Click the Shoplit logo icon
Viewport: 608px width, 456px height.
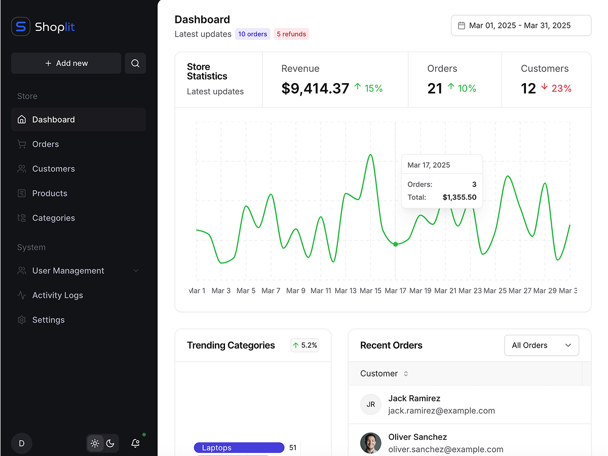click(x=21, y=26)
